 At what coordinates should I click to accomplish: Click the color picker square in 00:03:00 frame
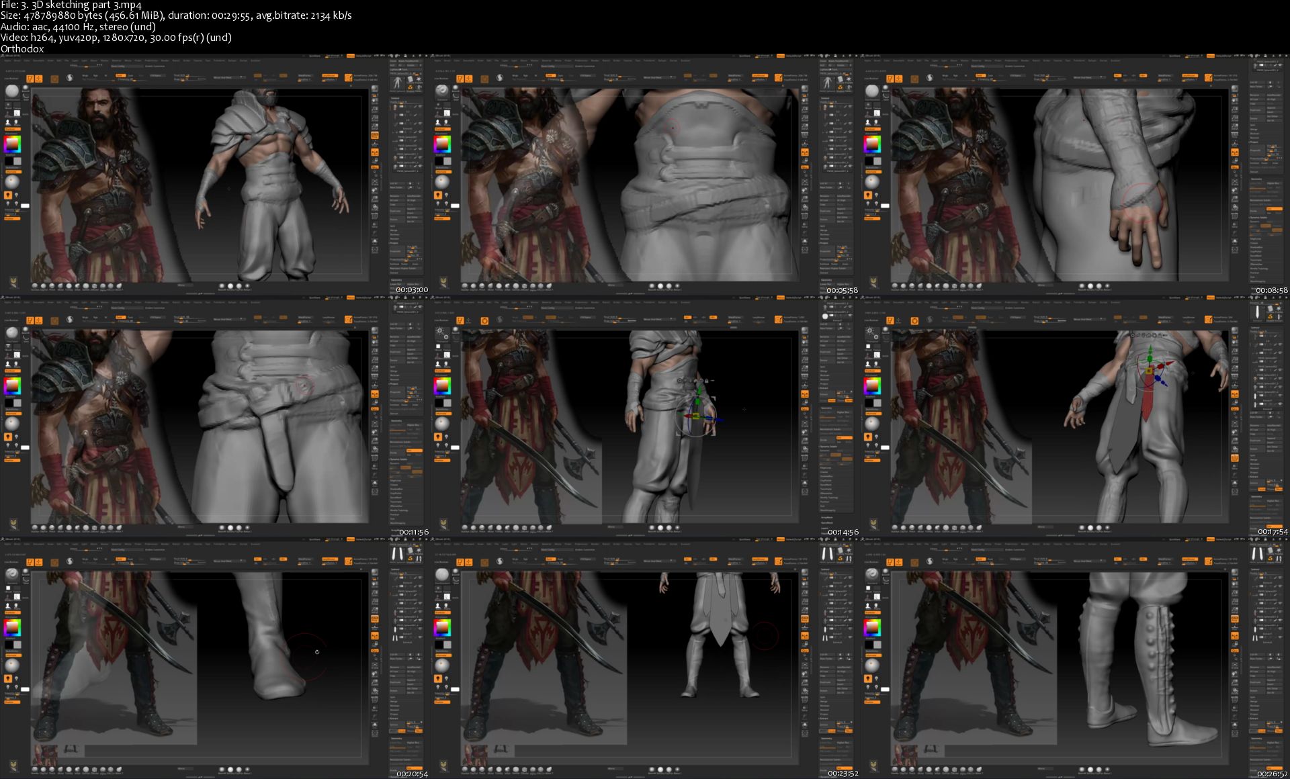pos(12,144)
